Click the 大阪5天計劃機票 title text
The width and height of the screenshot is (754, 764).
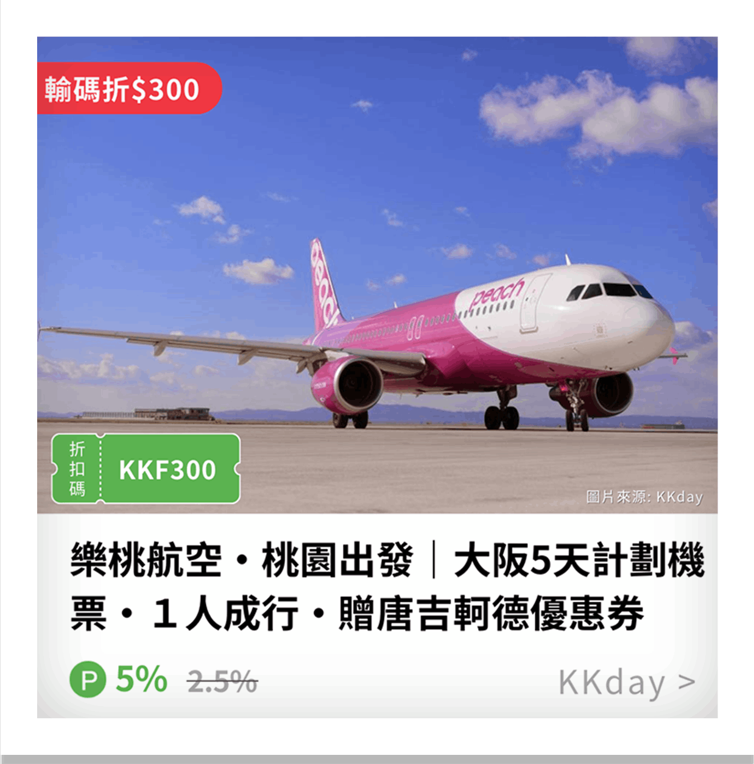(579, 560)
